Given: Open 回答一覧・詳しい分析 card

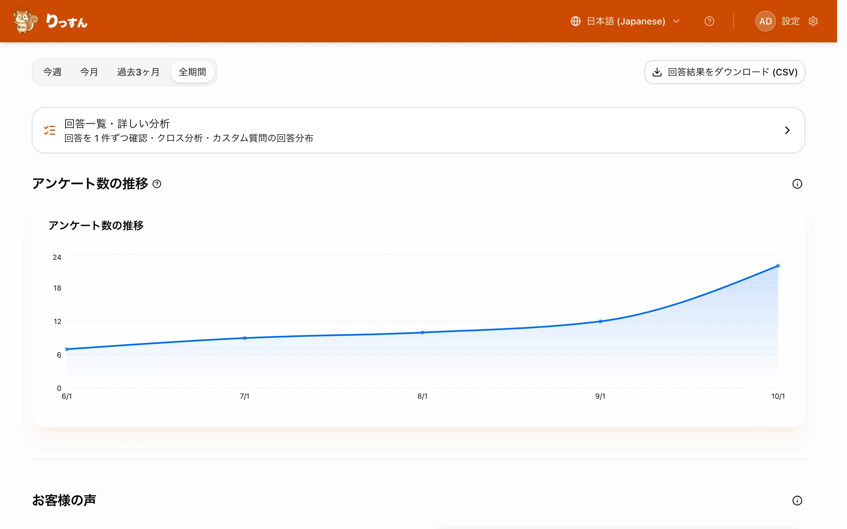Looking at the screenshot, I should (418, 130).
